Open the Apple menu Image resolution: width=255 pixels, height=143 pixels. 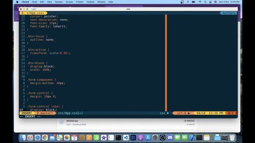(x=17, y=2)
